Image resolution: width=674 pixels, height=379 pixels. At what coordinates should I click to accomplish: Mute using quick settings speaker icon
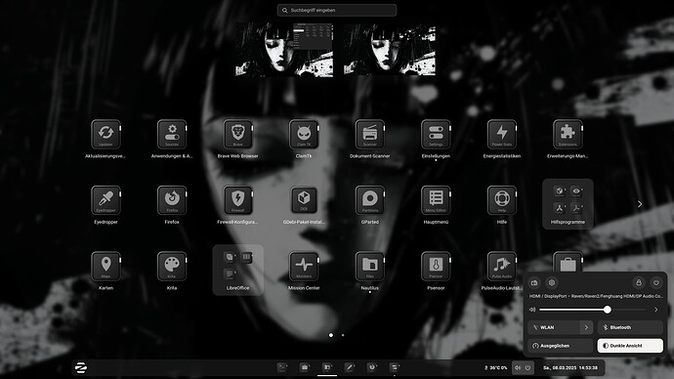[x=532, y=310]
